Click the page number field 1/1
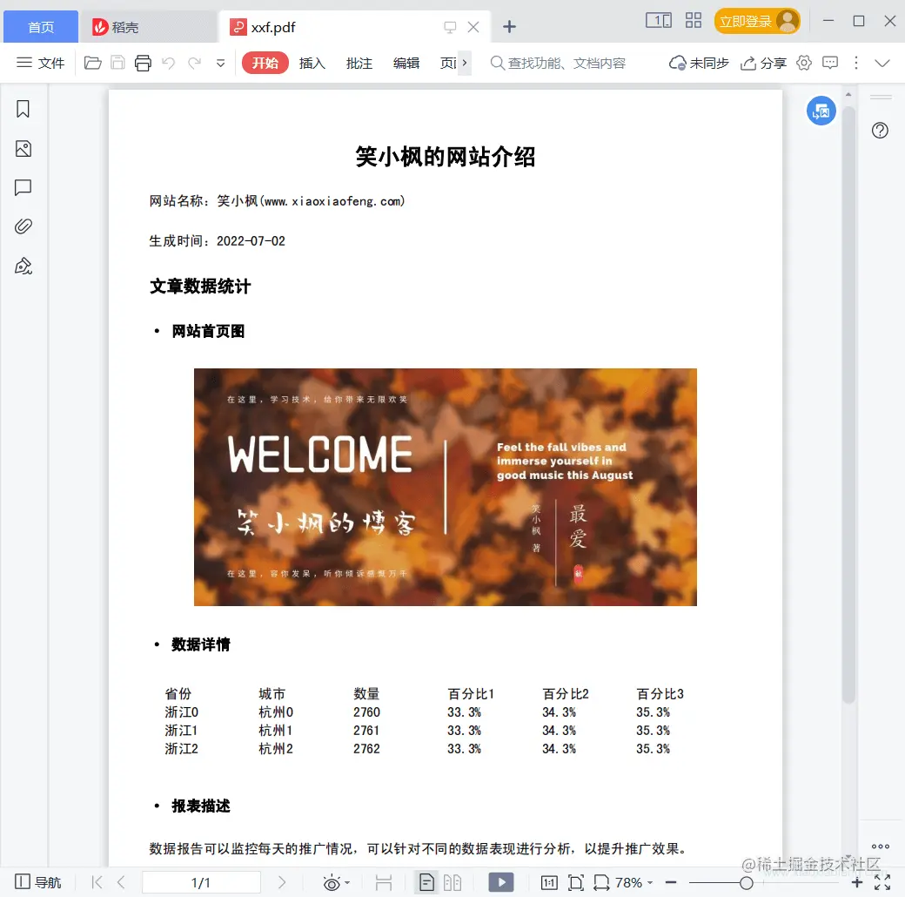The image size is (905, 897). pos(201,882)
